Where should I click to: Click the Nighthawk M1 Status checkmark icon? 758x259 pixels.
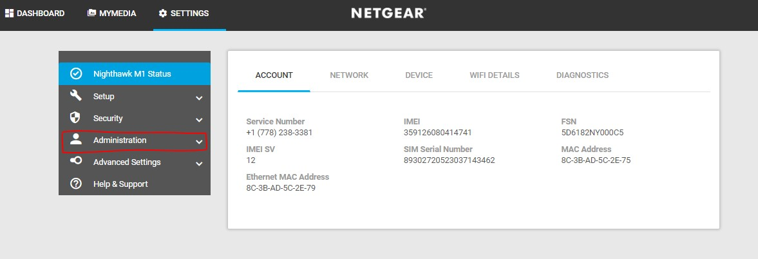tap(76, 74)
